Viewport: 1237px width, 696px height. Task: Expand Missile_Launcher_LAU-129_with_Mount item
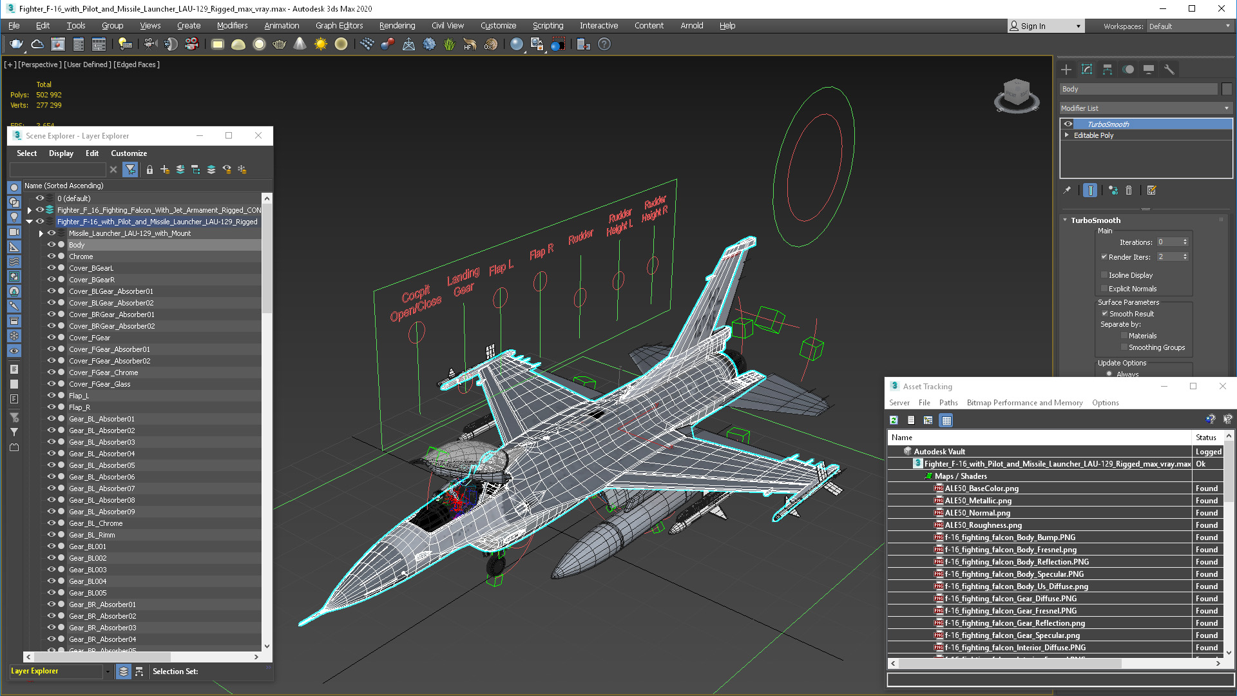(x=41, y=233)
